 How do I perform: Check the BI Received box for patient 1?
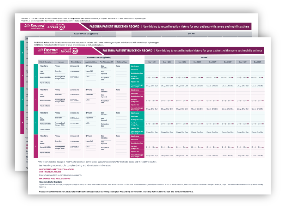[71, 72]
